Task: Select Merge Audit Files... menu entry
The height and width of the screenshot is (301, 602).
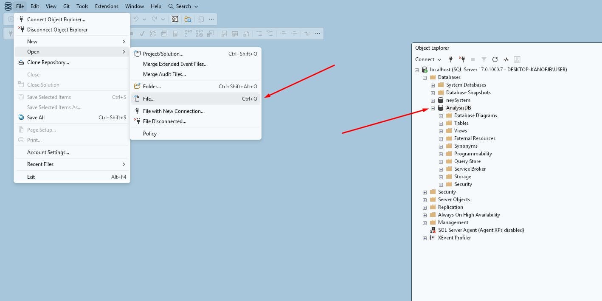Action: (195, 74)
